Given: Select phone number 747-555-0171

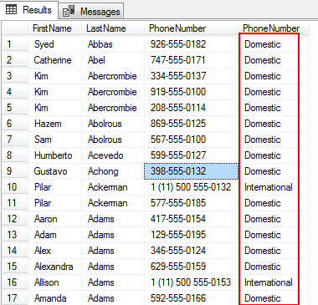Looking at the screenshot, I should (191, 60).
